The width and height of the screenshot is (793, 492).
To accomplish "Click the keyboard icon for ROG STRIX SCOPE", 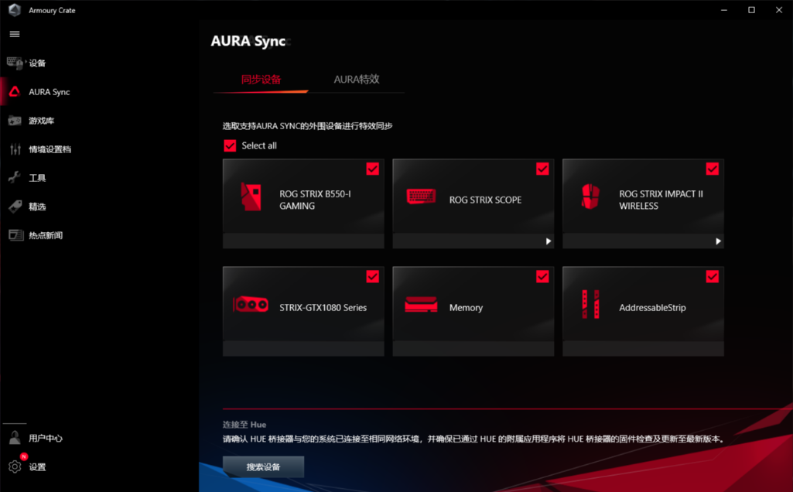I will pyautogui.click(x=421, y=196).
